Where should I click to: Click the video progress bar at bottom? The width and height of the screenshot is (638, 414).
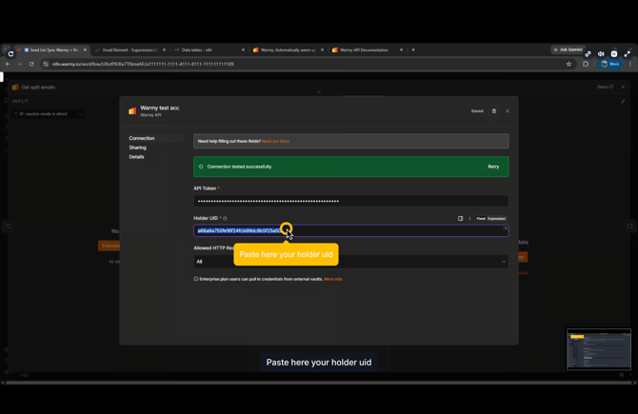[x=319, y=383]
